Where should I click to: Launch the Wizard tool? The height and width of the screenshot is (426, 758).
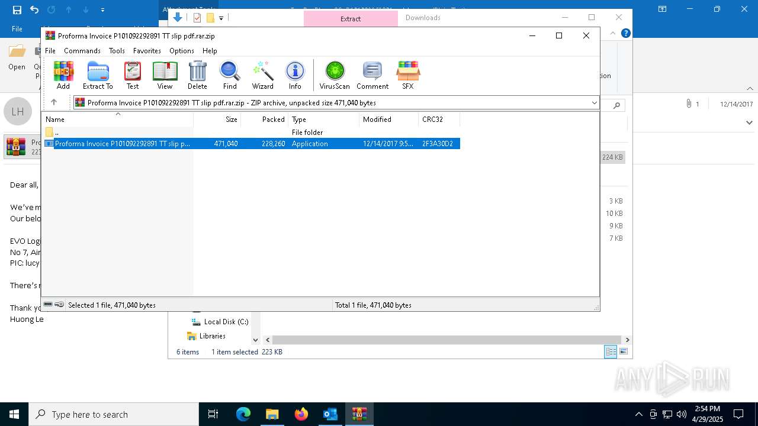click(263, 76)
